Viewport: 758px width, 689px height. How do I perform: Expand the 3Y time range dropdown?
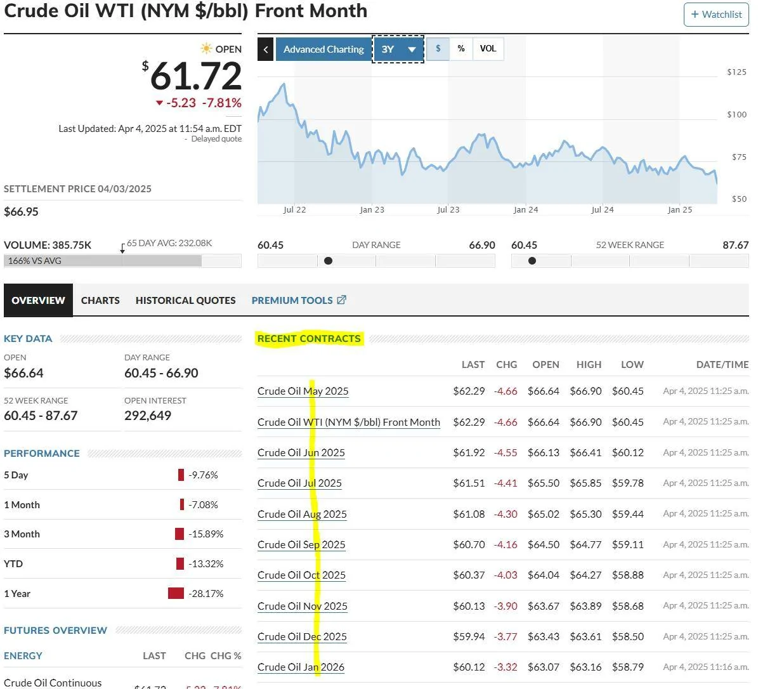pos(398,49)
